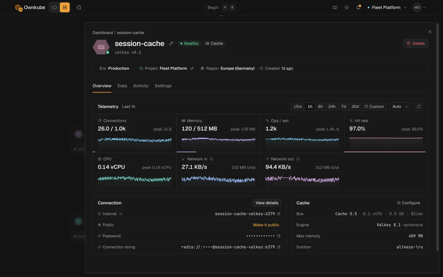443x277 pixels.
Task: Toggle light theme sun icon
Action: pos(347,7)
